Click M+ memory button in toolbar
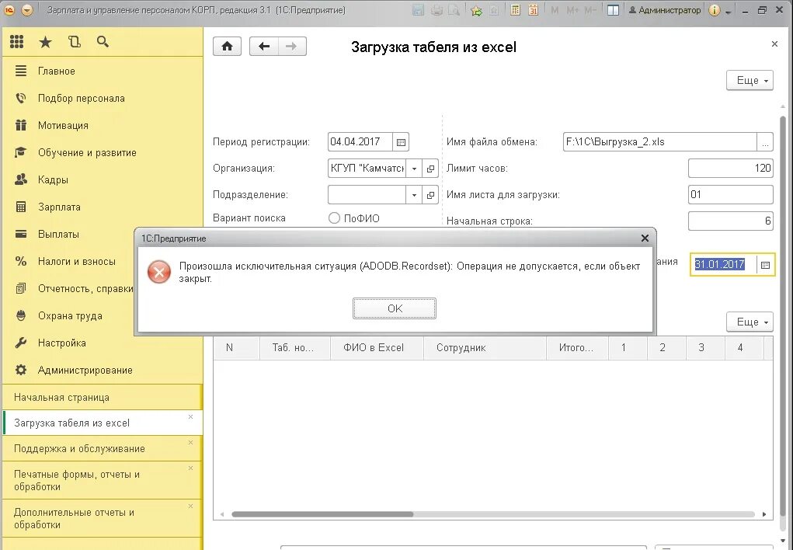Screen dimensions: 793x550 (572, 10)
